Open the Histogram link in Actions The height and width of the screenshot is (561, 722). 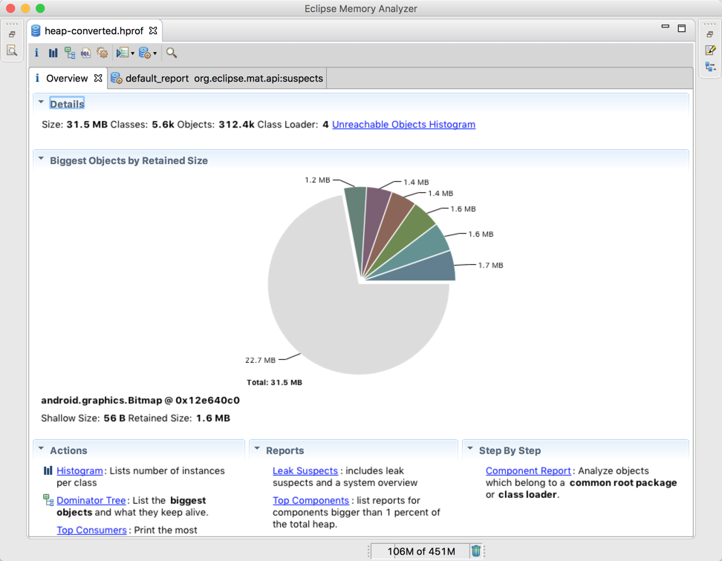[x=79, y=471]
